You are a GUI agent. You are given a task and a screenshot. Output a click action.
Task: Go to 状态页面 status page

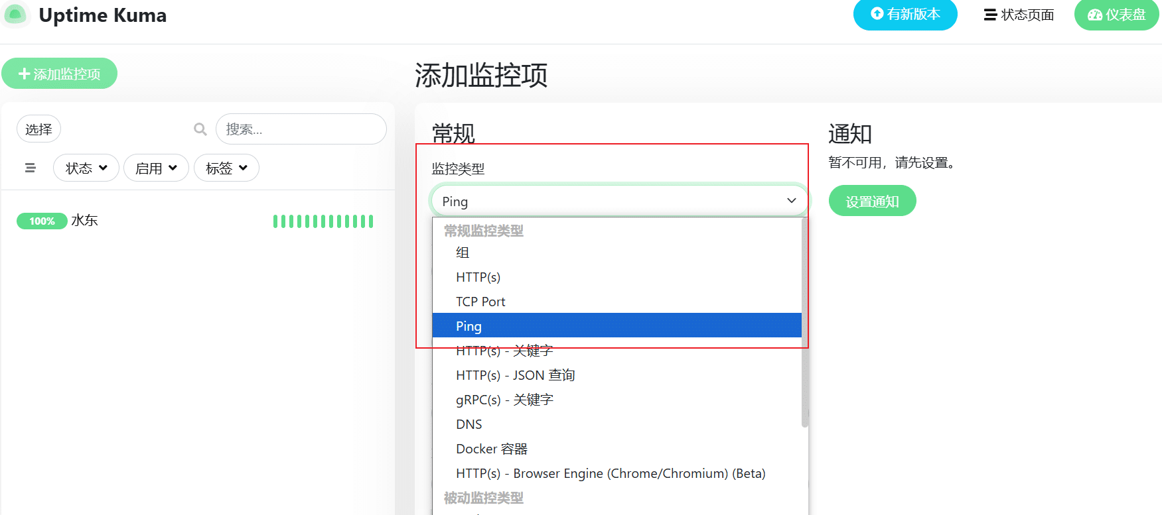1019,15
